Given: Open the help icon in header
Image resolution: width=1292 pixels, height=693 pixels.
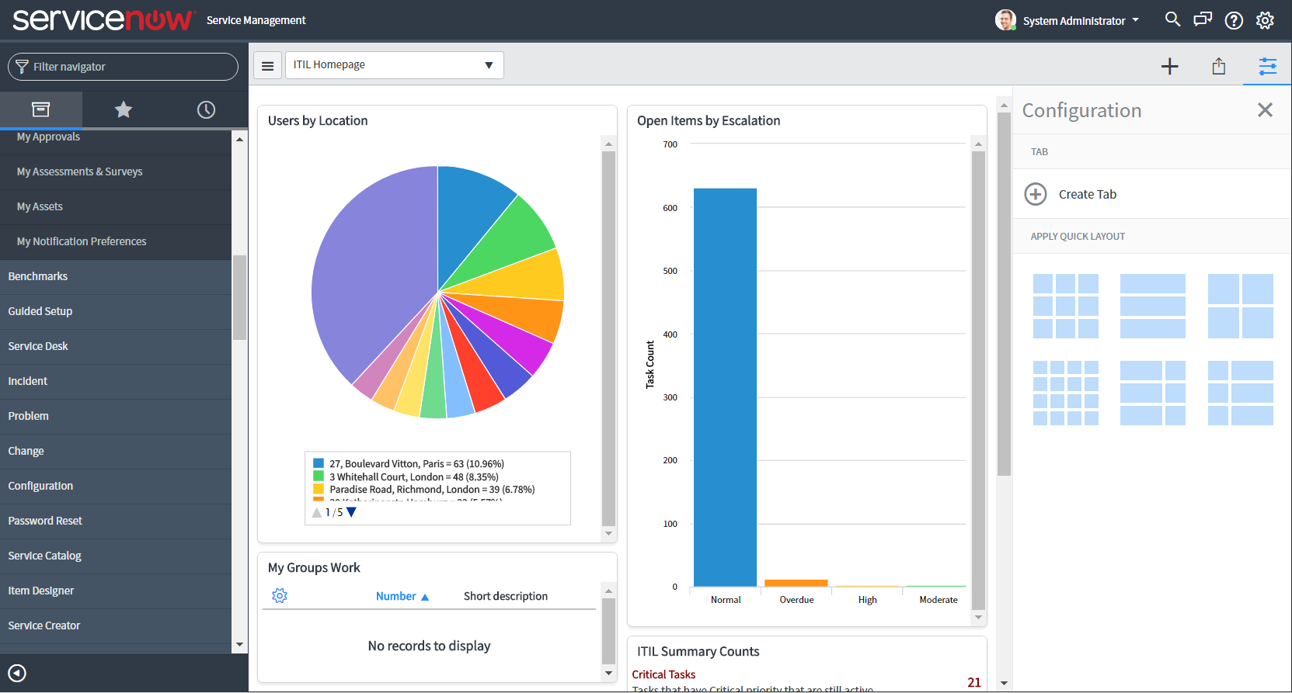Looking at the screenshot, I should coord(1234,20).
